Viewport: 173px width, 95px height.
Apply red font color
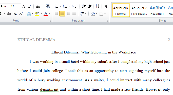tap(46, 14)
